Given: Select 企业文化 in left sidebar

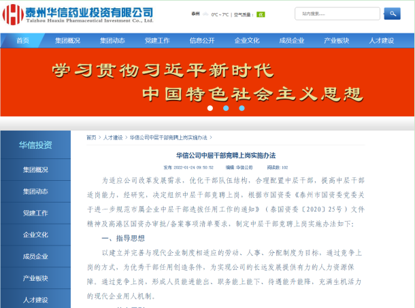Looking at the screenshot, I should click(x=35, y=235).
